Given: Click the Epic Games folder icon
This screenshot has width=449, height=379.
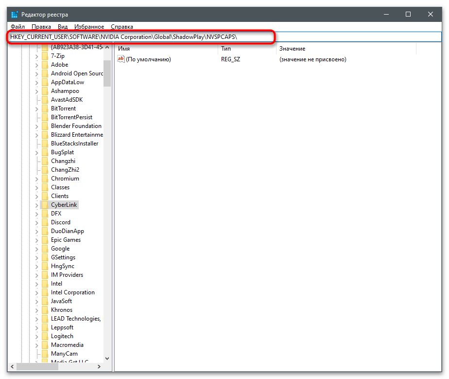Looking at the screenshot, I should pos(45,240).
